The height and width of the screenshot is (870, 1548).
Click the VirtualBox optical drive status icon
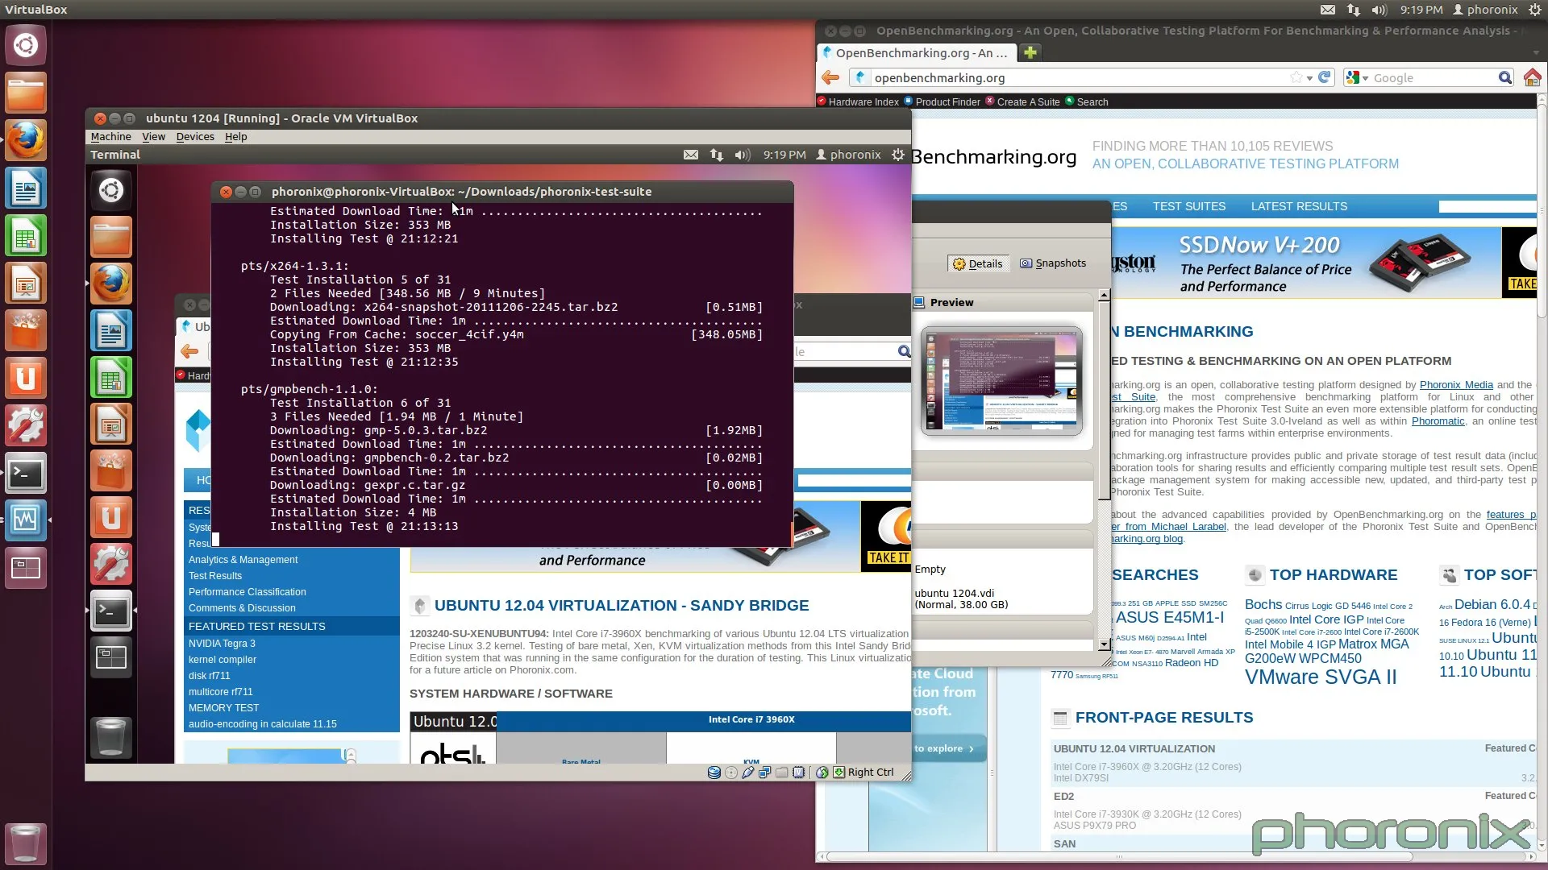pyautogui.click(x=731, y=772)
